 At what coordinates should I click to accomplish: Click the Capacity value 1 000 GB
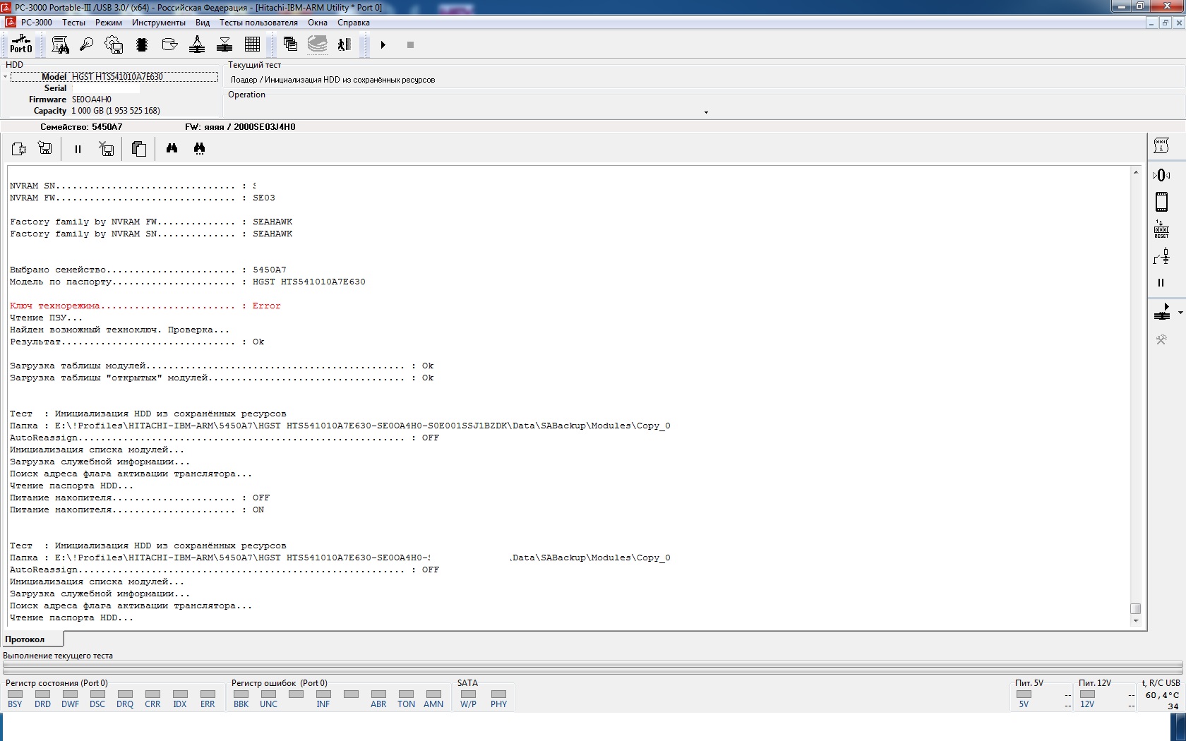pyautogui.click(x=116, y=111)
